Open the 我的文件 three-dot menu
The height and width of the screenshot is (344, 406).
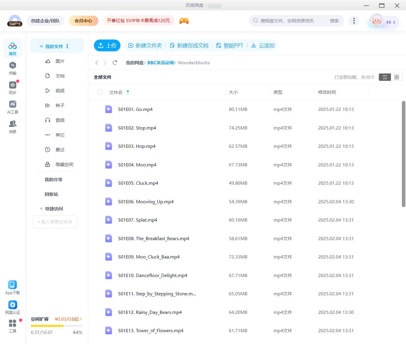(67, 46)
